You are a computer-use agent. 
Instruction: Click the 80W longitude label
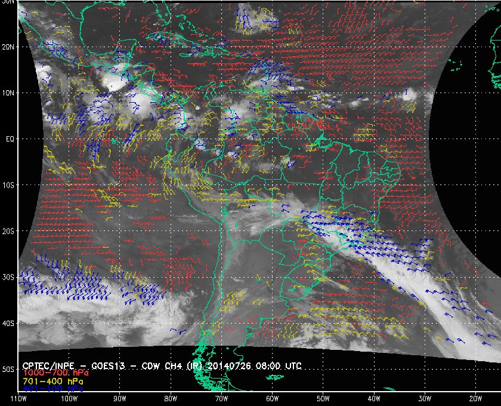tap(171, 399)
